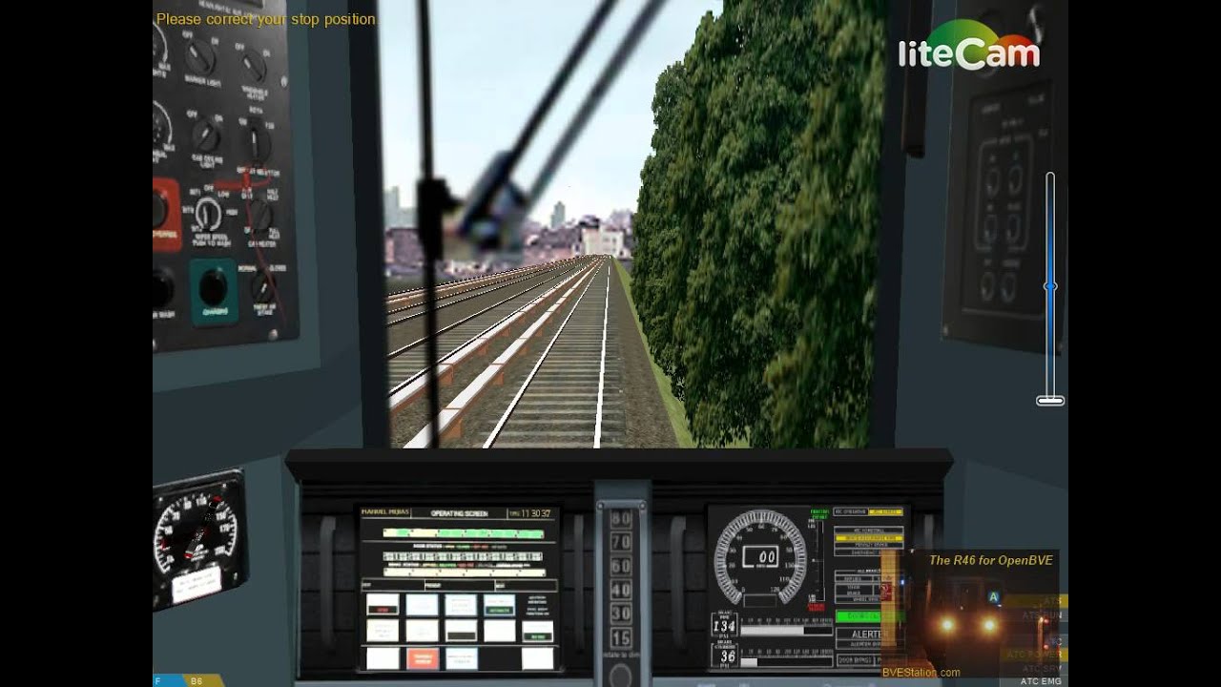This screenshot has height=687, width=1221.
Task: Click the Door Bypass indicator
Action: click(x=857, y=659)
